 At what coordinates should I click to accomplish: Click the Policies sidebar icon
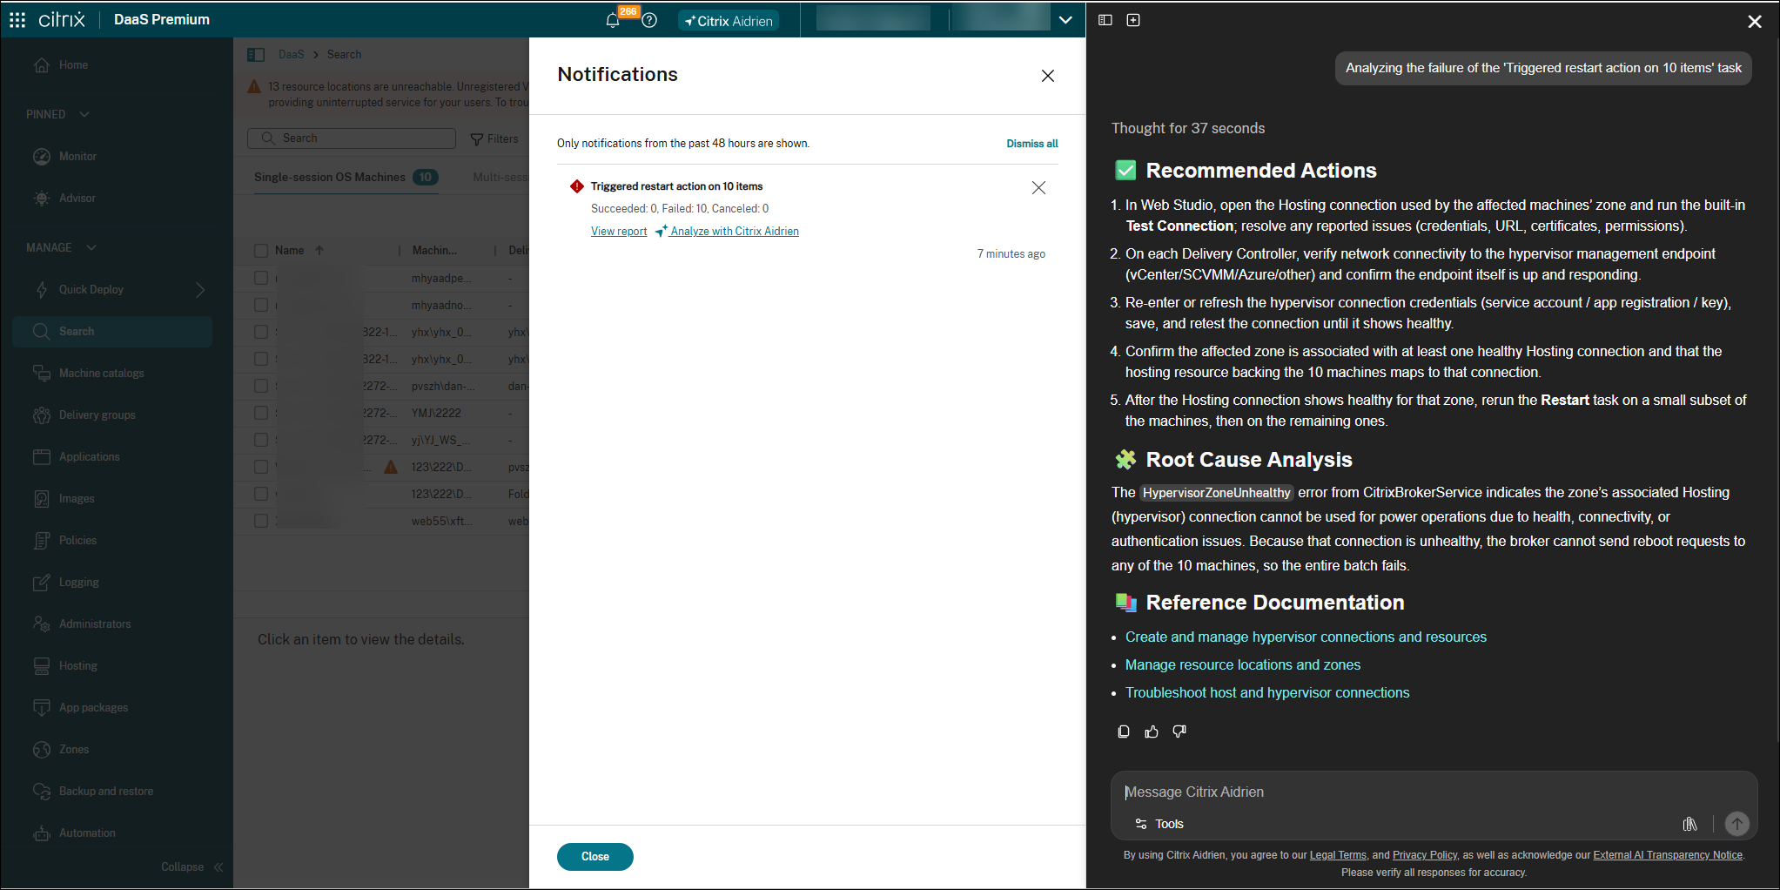point(42,541)
